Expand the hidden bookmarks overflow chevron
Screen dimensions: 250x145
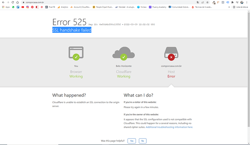[229, 7]
